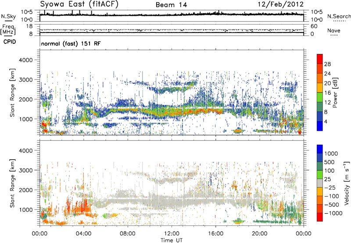Screen dimensions: 351x243
Task: Click the 'Slant Range [km]' label of the velocity panel
Action: (12, 183)
